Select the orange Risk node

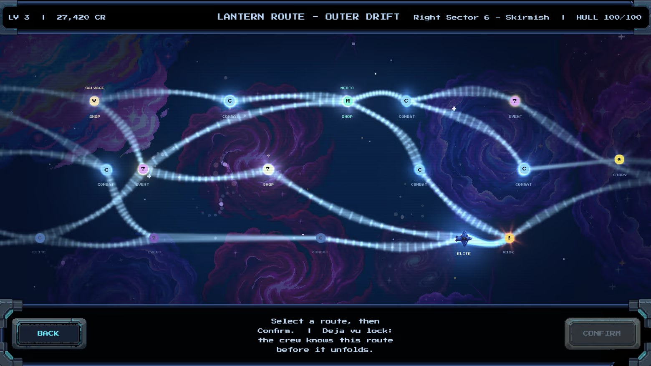point(509,238)
